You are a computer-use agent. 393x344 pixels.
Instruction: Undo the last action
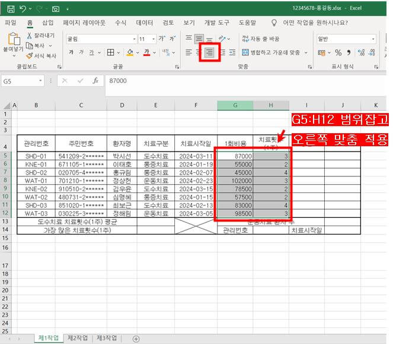(x=23, y=9)
